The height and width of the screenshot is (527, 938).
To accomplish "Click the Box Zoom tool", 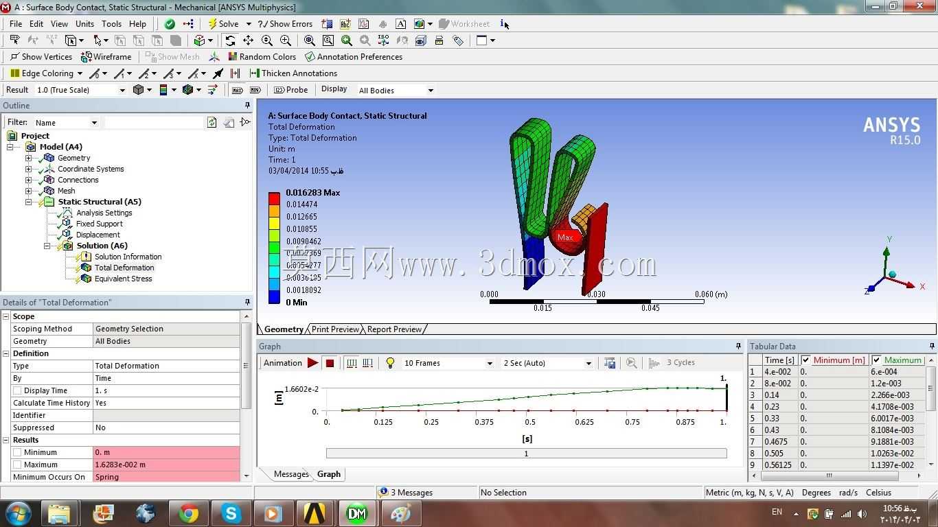I will [x=286, y=40].
